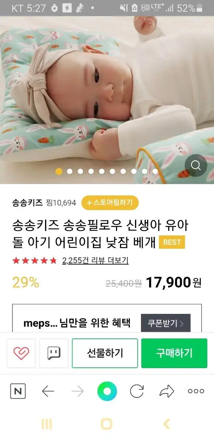
Task: Tap the green circle Naver button
Action: click(107, 391)
